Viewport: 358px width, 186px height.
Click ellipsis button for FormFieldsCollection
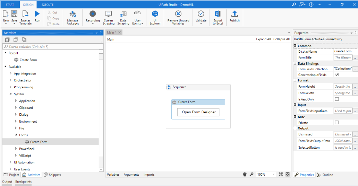tap(355, 69)
